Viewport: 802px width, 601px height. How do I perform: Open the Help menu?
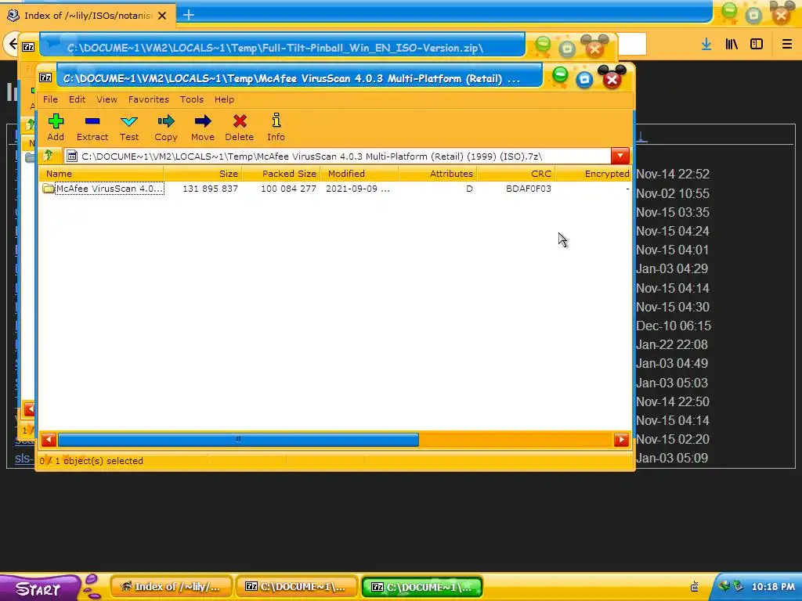[224, 99]
